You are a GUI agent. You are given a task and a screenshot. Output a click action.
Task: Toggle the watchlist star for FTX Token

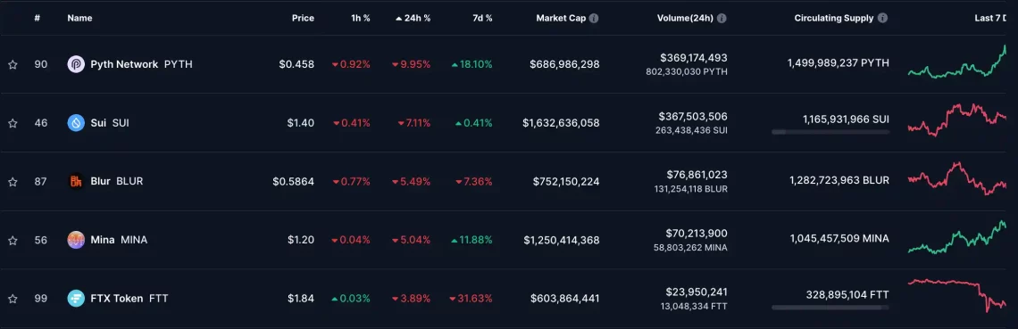[13, 299]
